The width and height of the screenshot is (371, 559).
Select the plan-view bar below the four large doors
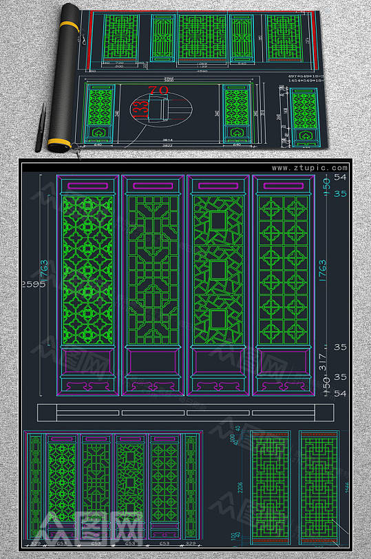186,413
